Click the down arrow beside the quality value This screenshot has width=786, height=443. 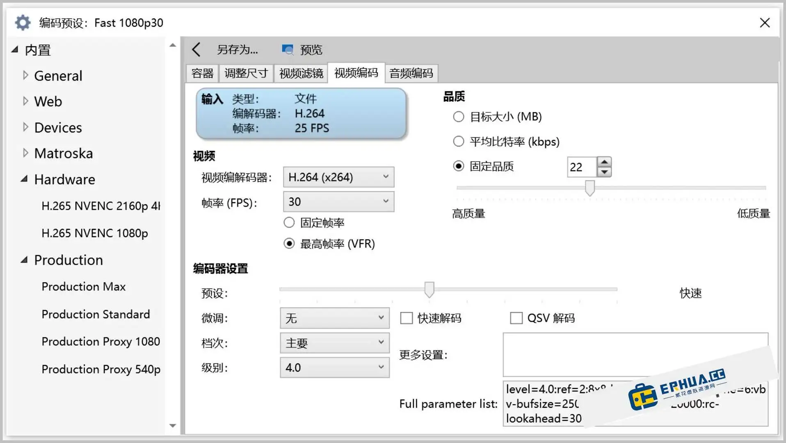coord(605,172)
